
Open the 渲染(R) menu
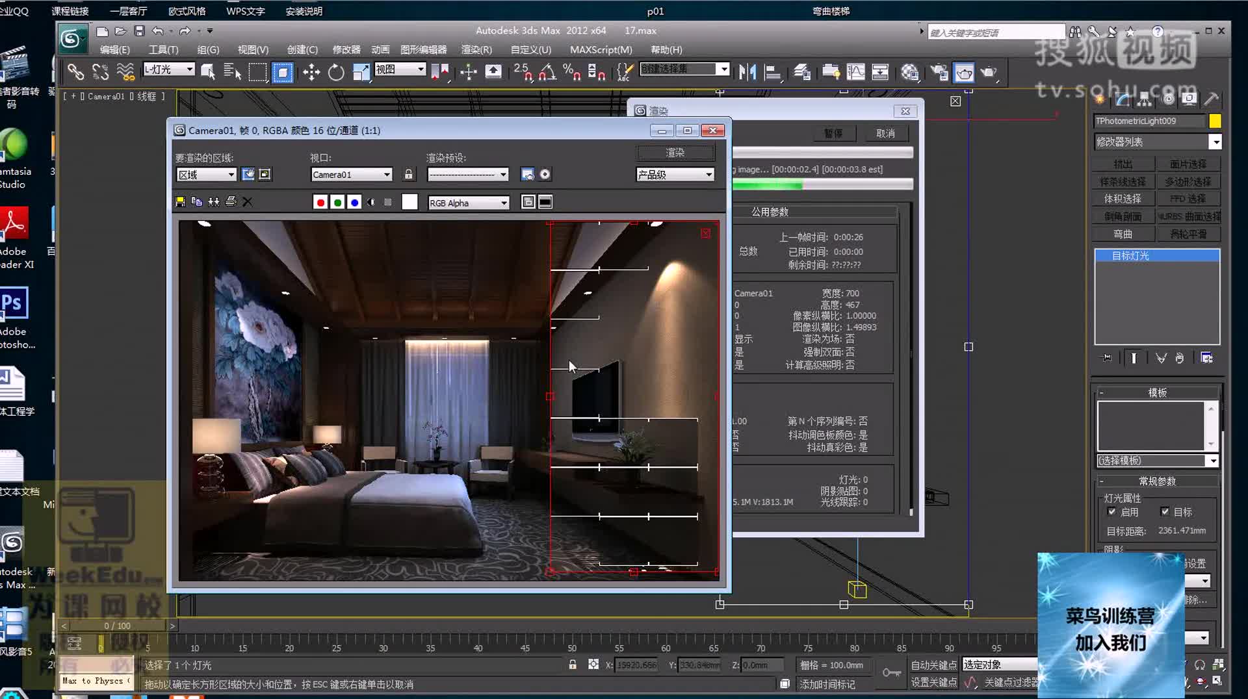[476, 49]
